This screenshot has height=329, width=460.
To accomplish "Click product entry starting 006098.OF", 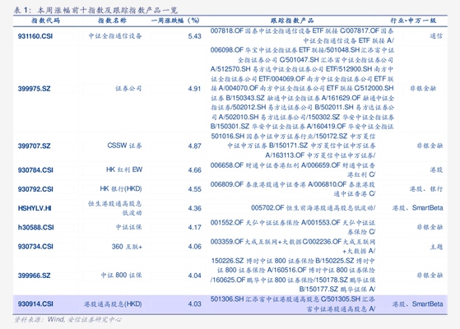I will 302,88.
